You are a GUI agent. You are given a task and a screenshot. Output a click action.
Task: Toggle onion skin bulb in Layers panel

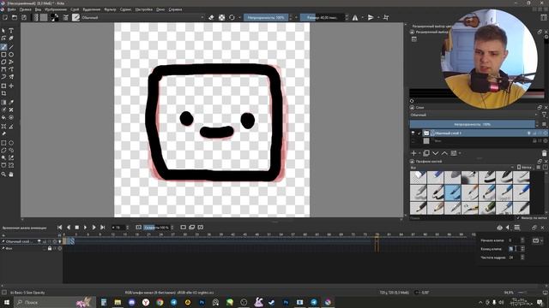[529, 133]
